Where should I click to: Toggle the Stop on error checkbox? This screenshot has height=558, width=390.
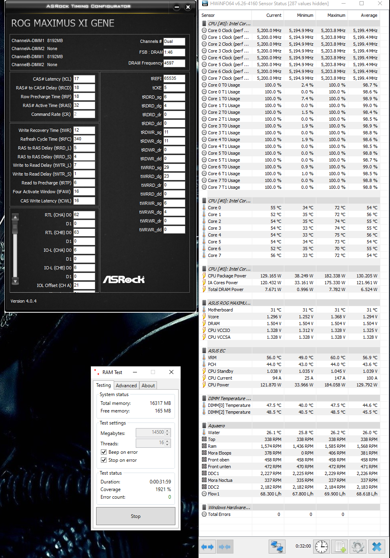(x=104, y=460)
